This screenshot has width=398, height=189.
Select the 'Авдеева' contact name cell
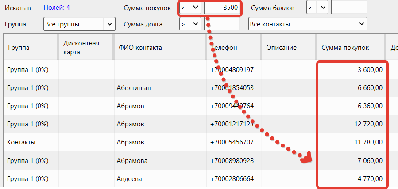[129, 179]
